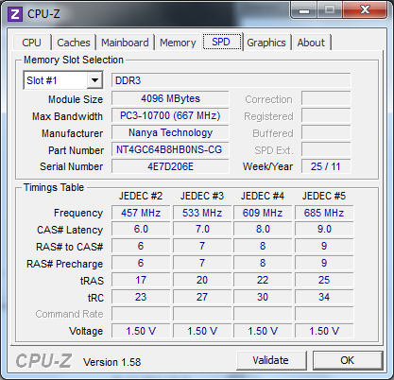This screenshot has height=380, width=394.
Task: Click the Validate button
Action: click(x=271, y=360)
